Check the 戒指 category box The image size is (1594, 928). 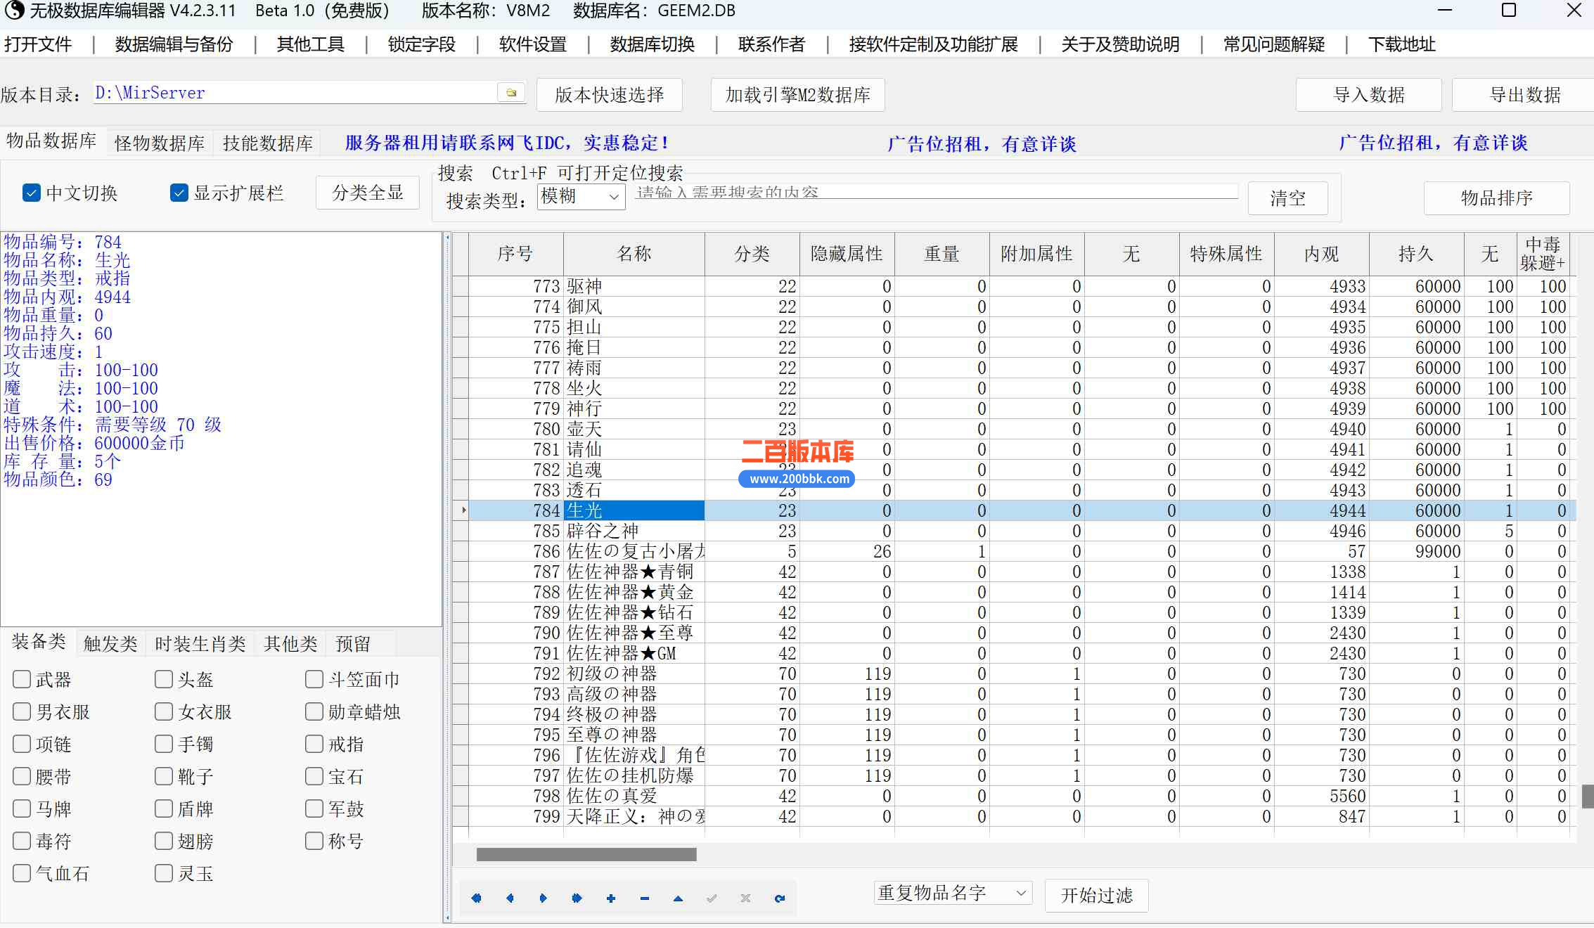click(314, 744)
